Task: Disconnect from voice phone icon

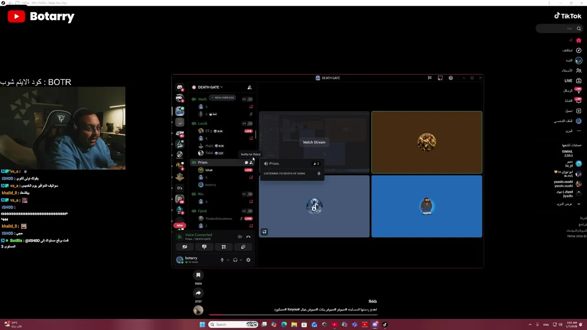Action: [x=249, y=237]
